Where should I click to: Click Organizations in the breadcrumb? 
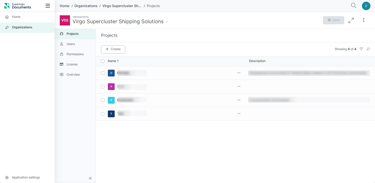tap(86, 6)
